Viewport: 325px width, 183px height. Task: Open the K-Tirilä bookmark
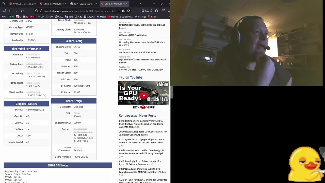[153, 17]
